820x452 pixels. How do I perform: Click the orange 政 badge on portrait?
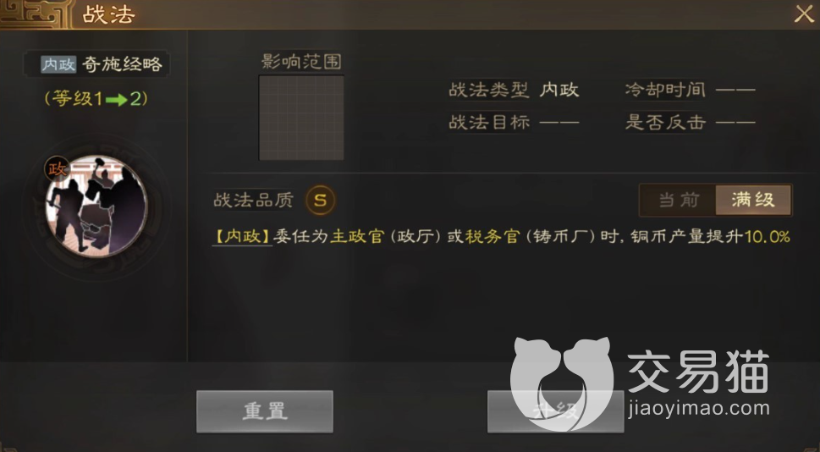point(57,168)
